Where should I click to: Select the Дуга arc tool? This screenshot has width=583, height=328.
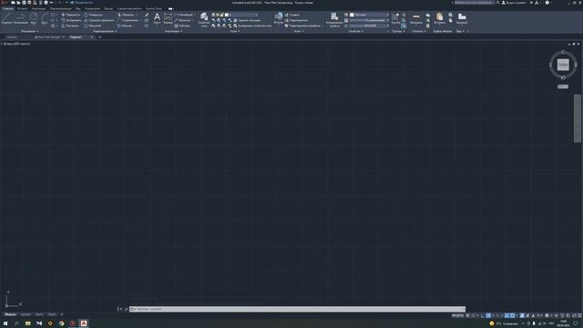coord(45,18)
